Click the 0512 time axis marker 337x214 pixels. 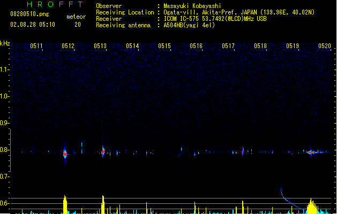pyautogui.click(x=68, y=46)
